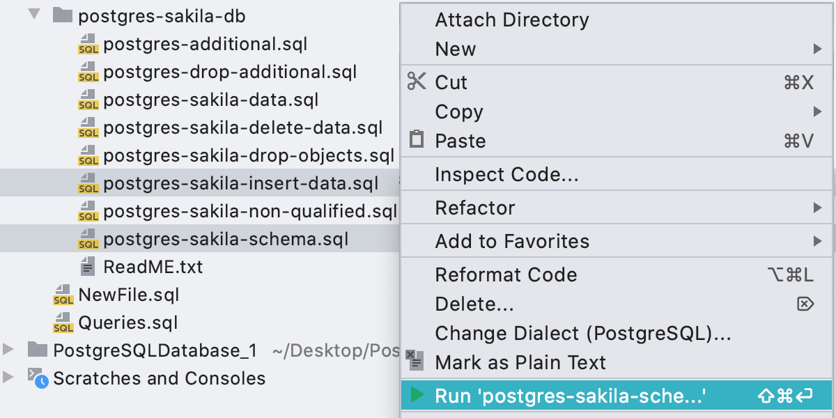Select postgres-sakila-drop-objects.sql file name
Screen dimensions: 836x418
(249, 155)
